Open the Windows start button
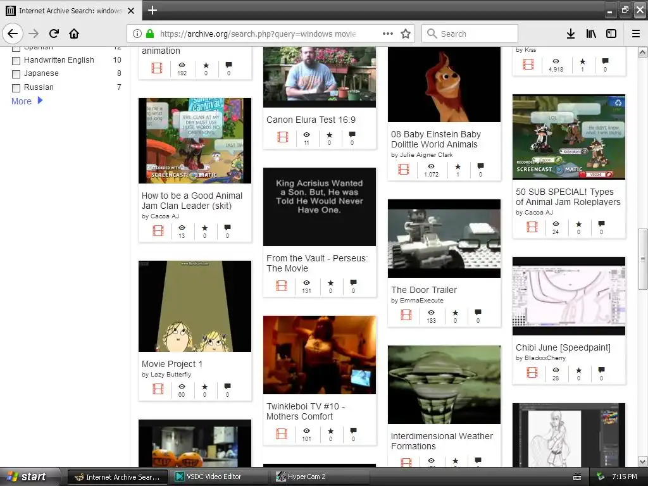Screen dimensions: 648x486 click(x=30, y=477)
